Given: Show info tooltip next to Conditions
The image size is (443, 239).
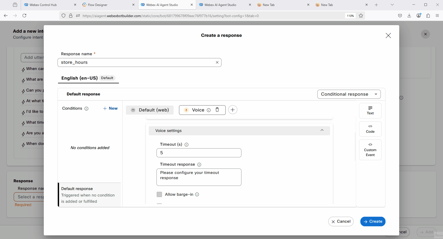Looking at the screenshot, I should click(x=87, y=109).
